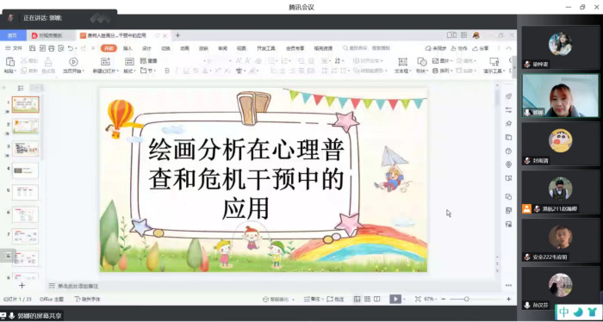Click fit-to-window icon beside 67% zoom
The height and width of the screenshot is (322, 603).
pyautogui.click(x=418, y=299)
